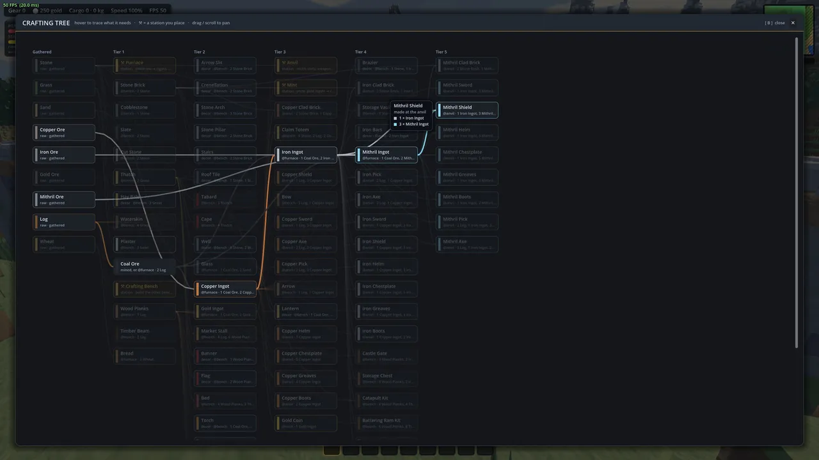The width and height of the screenshot is (819, 460).
Task: Select the Anvil station node
Action: 306,65
